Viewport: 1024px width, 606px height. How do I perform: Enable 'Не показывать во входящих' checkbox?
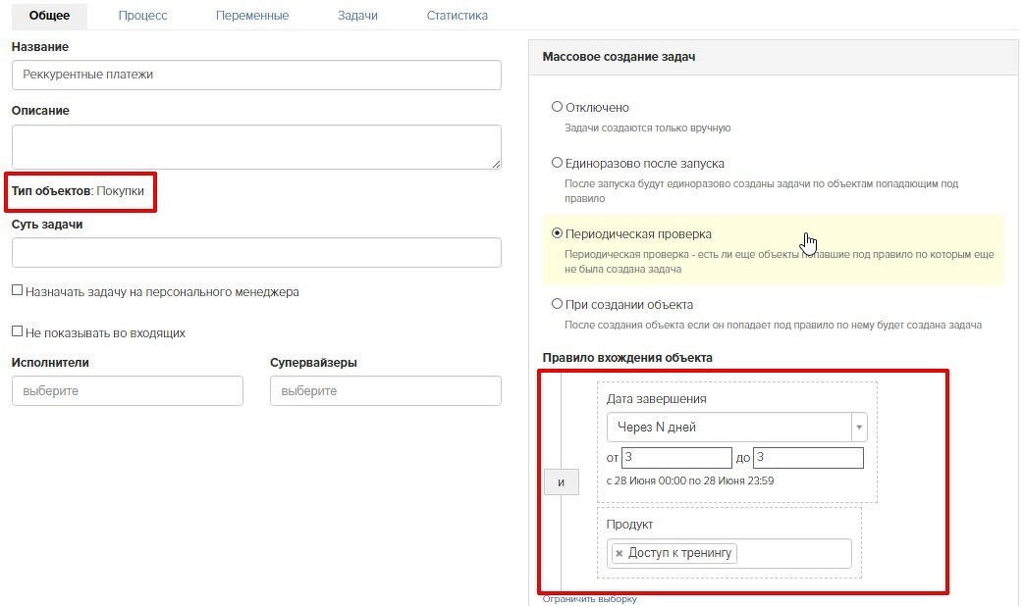click(18, 331)
